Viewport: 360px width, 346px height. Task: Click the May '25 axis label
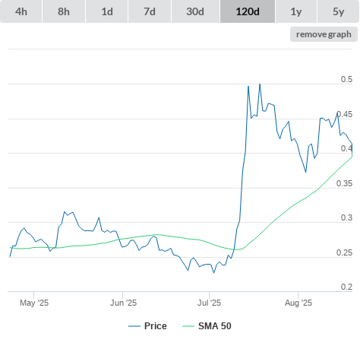[34, 303]
